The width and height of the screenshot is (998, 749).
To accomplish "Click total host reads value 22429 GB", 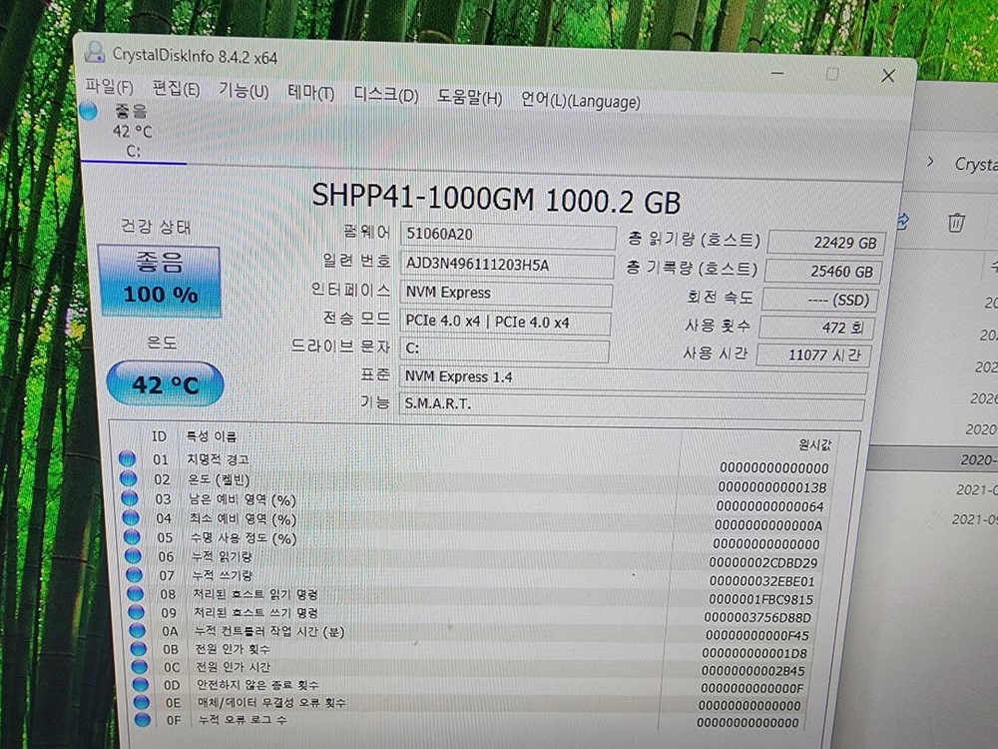I will tap(826, 243).
